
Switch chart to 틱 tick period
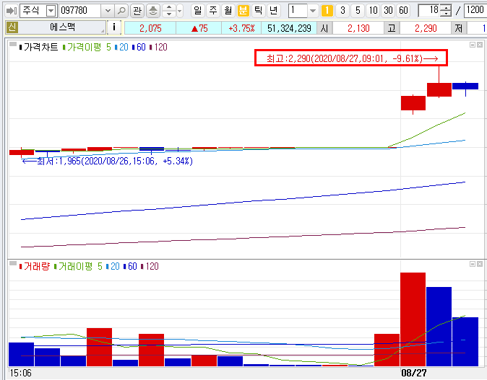pyautogui.click(x=258, y=11)
